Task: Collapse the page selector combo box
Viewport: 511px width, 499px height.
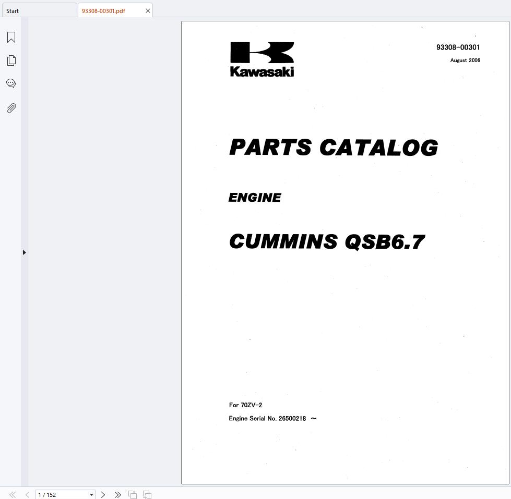Action: point(91,494)
